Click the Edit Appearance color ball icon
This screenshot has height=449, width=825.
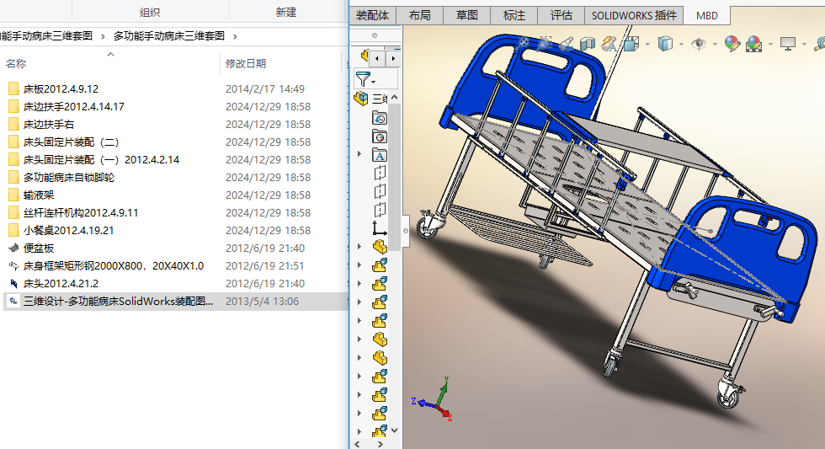click(x=732, y=44)
